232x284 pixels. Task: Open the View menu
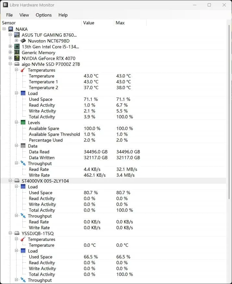(24, 15)
